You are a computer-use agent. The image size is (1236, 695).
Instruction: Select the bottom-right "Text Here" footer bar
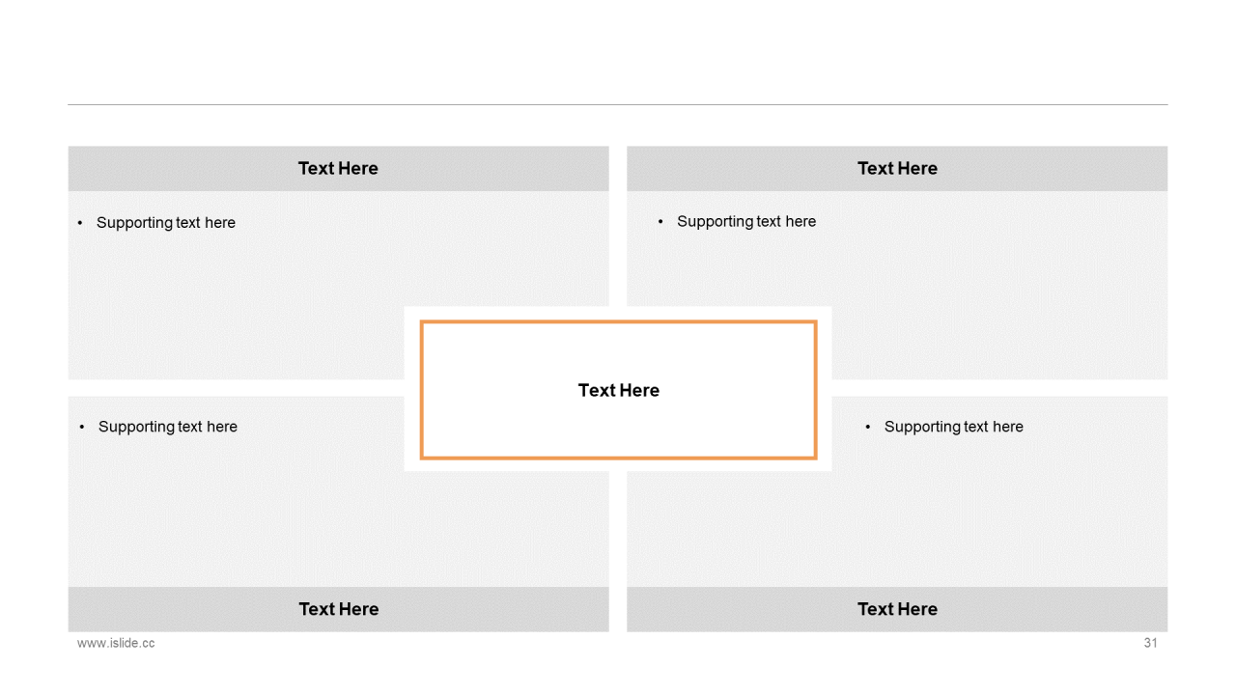click(897, 609)
